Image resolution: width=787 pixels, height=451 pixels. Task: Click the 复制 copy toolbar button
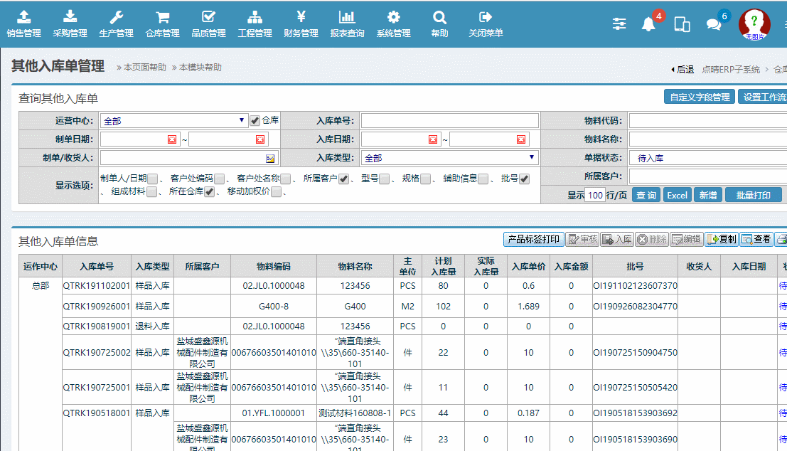point(721,240)
